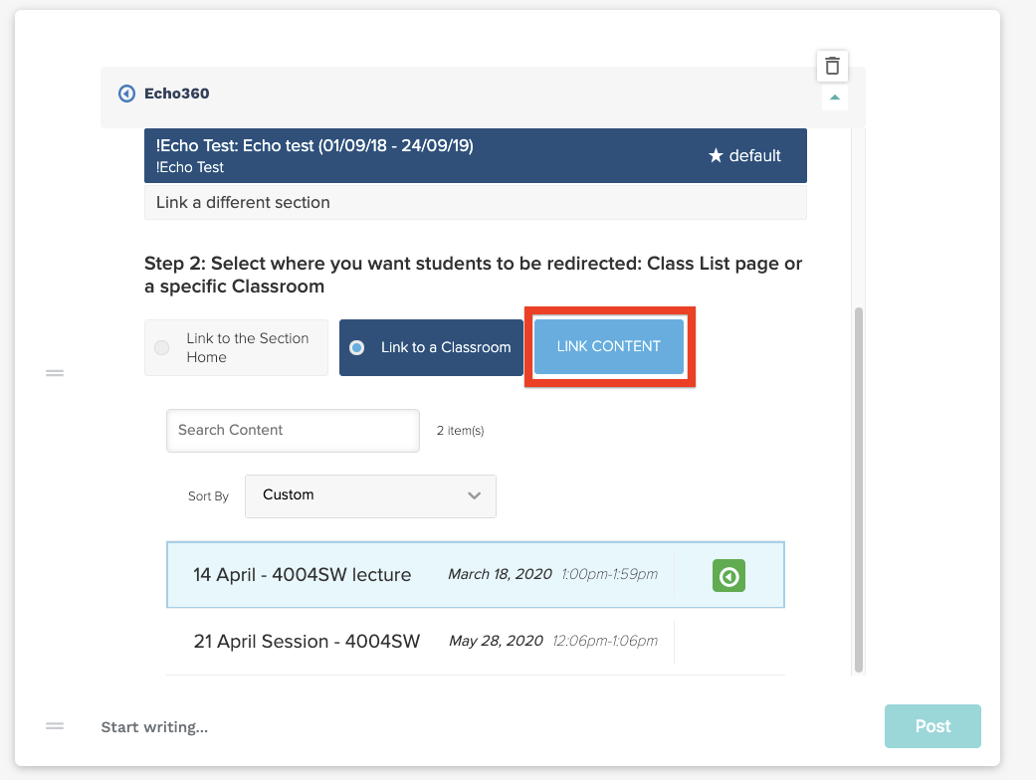Delete the Echo360 block with trash icon
Image resolution: width=1036 pixels, height=780 pixels.
[832, 66]
